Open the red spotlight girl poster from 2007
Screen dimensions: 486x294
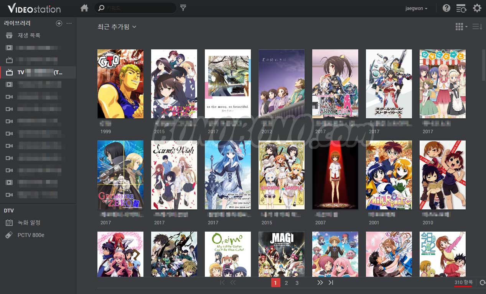coord(335,175)
